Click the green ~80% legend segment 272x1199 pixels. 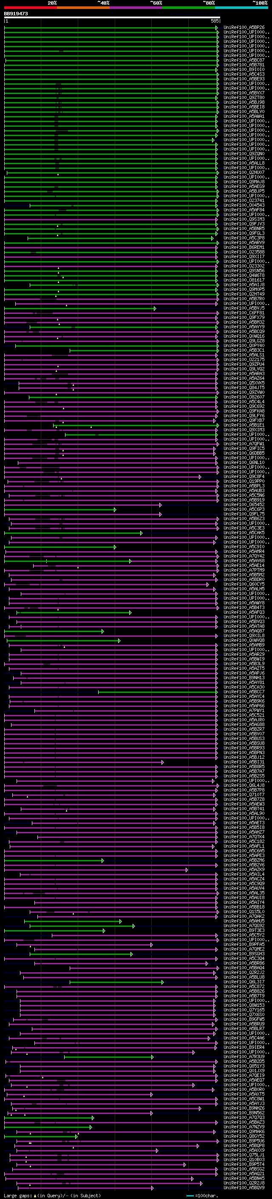[189, 8]
